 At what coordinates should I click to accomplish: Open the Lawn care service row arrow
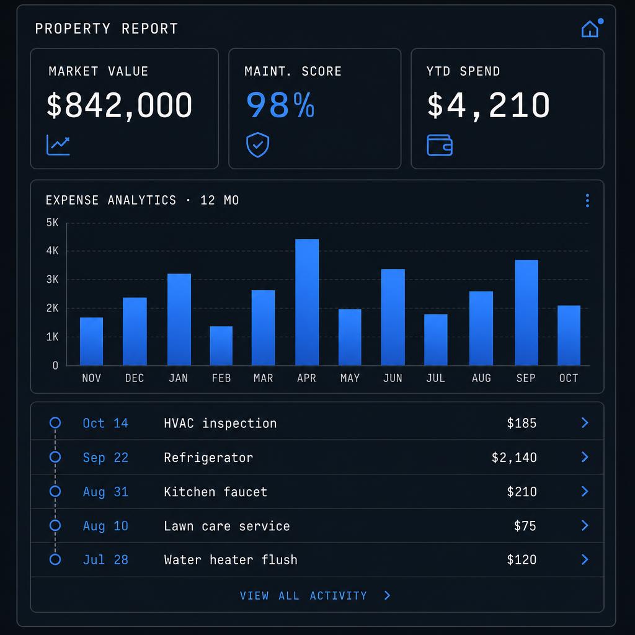click(x=585, y=525)
